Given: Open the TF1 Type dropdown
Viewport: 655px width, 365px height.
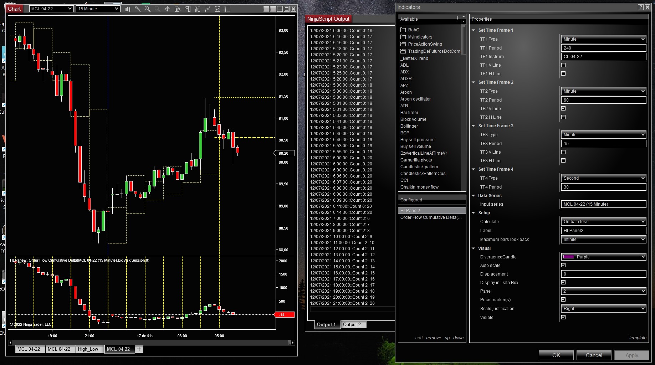Looking at the screenshot, I should [604, 39].
